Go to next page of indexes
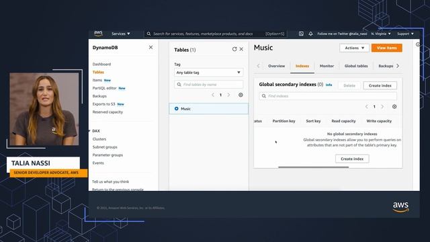 tap(382, 106)
